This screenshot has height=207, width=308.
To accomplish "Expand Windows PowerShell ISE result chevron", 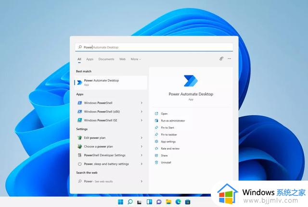I will (141, 120).
